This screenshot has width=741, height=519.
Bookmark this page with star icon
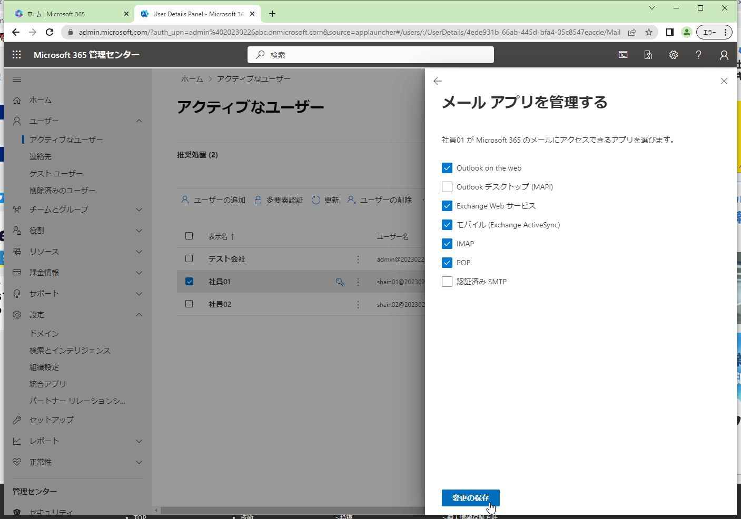pos(649,32)
